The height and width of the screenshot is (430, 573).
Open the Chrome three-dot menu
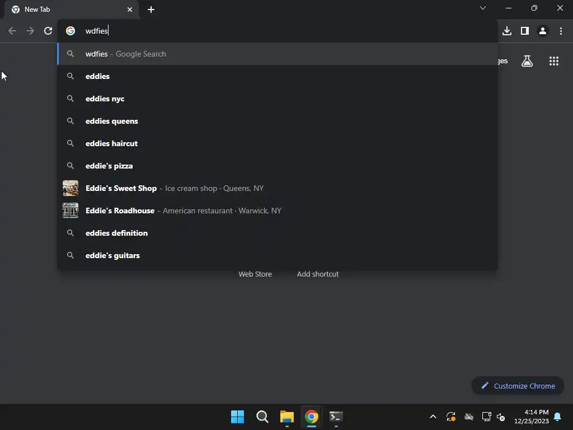click(x=561, y=31)
